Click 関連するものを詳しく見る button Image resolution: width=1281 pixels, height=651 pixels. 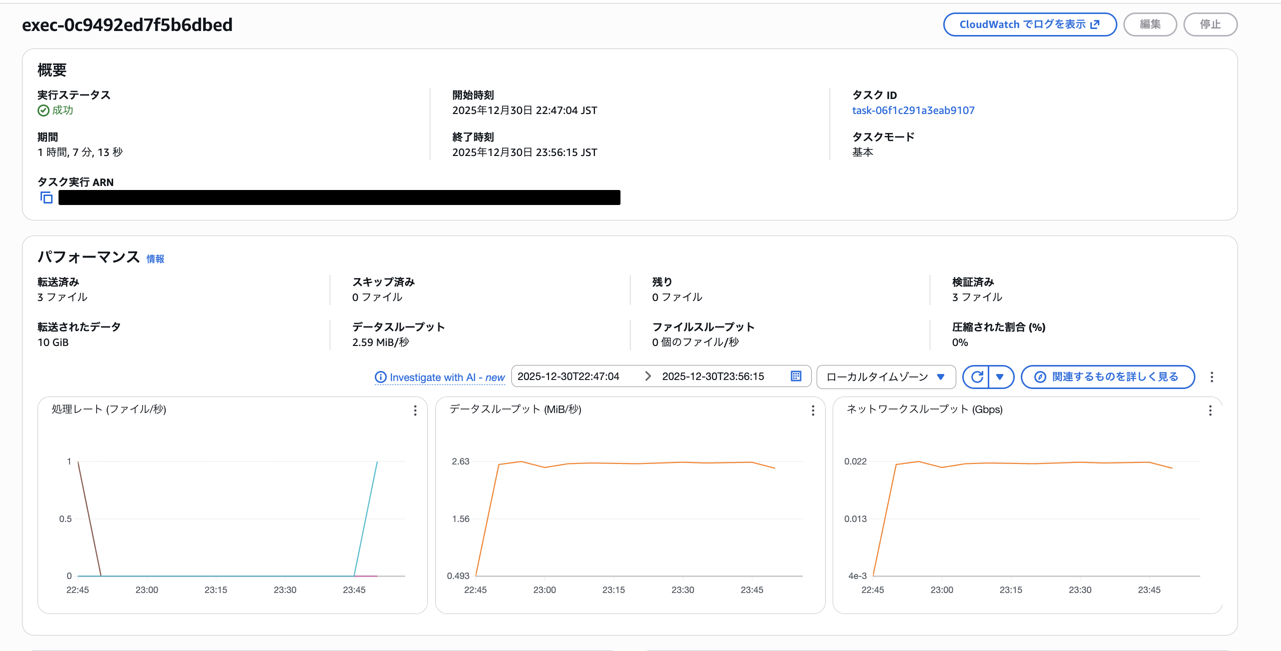[x=1107, y=377]
